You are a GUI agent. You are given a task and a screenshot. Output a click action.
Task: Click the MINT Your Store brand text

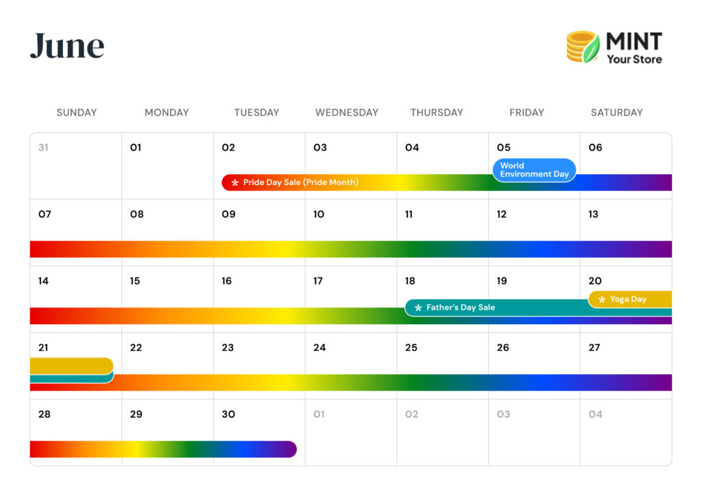pos(633,49)
